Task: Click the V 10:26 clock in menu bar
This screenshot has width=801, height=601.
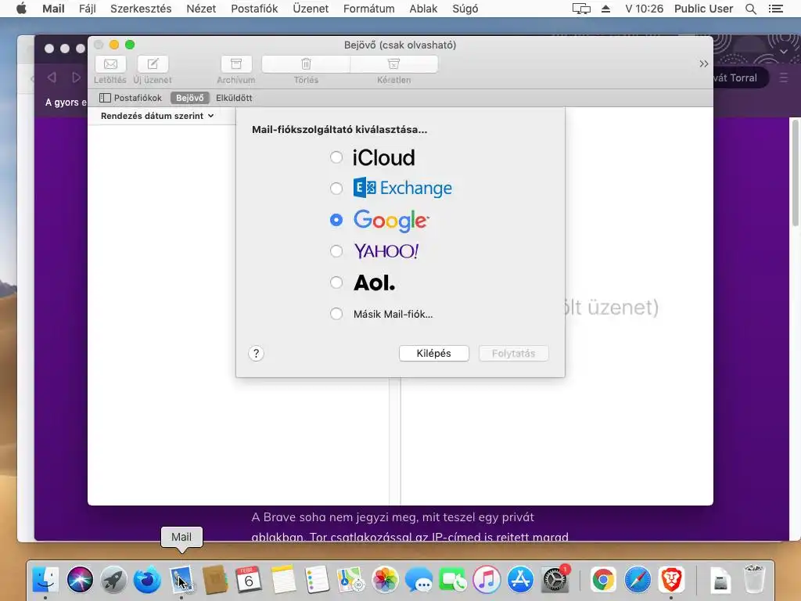Action: click(x=645, y=9)
